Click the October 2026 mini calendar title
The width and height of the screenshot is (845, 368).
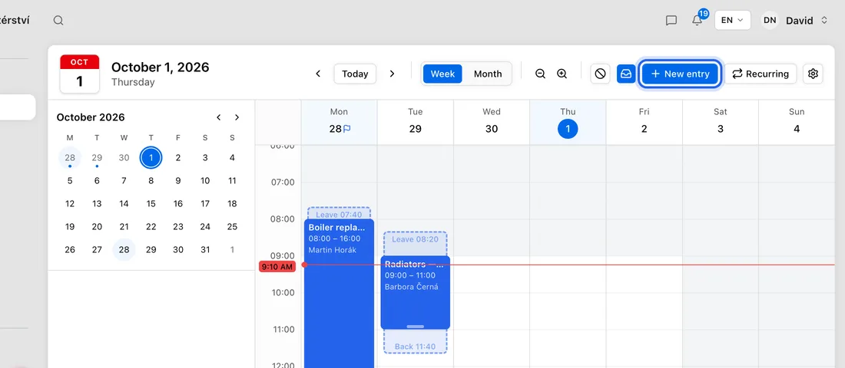point(91,117)
